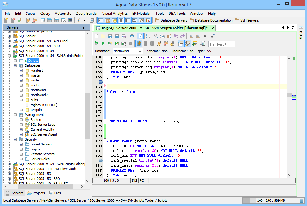This screenshot has width=307, height=206.
Task: Click the Database Documentation toolbar button
Action: tap(211, 20)
